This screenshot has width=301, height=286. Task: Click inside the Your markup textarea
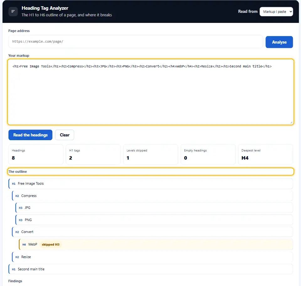pos(151,92)
